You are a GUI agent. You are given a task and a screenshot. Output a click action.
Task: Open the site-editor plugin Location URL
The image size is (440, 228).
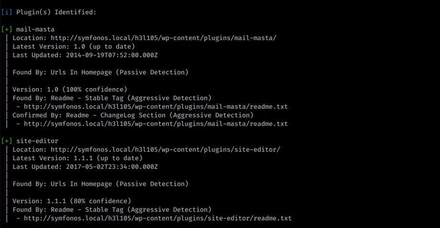point(165,149)
